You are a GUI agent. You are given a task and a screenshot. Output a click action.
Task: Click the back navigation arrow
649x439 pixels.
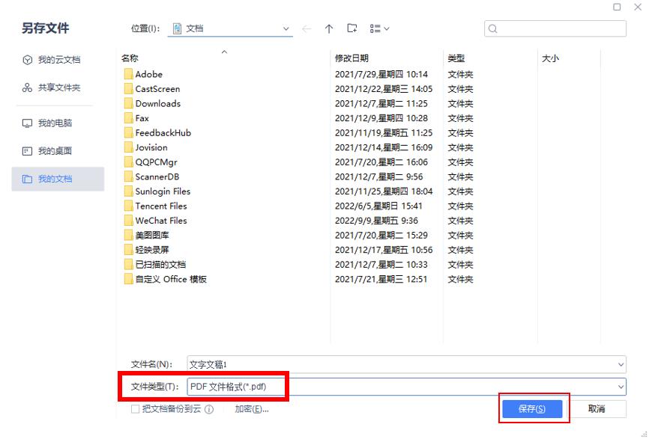click(x=307, y=28)
